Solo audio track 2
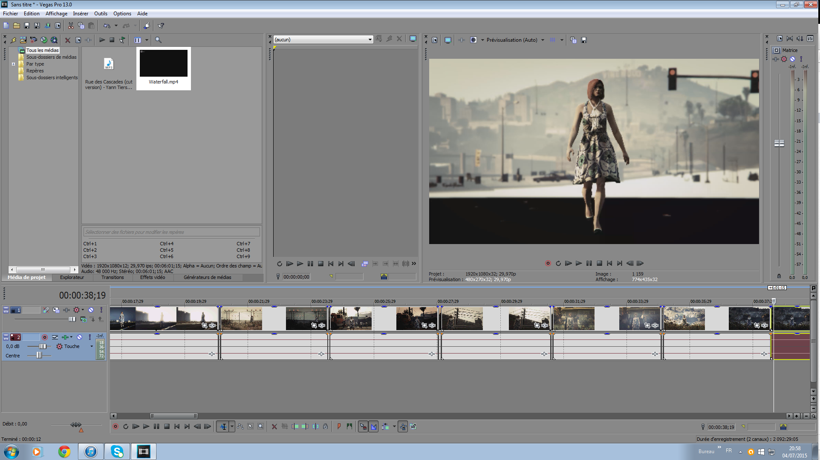820x460 pixels. [x=90, y=337]
